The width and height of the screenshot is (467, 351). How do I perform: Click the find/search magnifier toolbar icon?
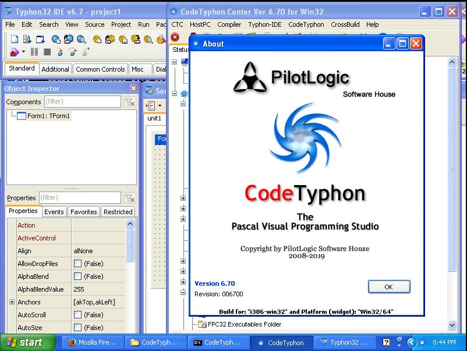click(80, 39)
